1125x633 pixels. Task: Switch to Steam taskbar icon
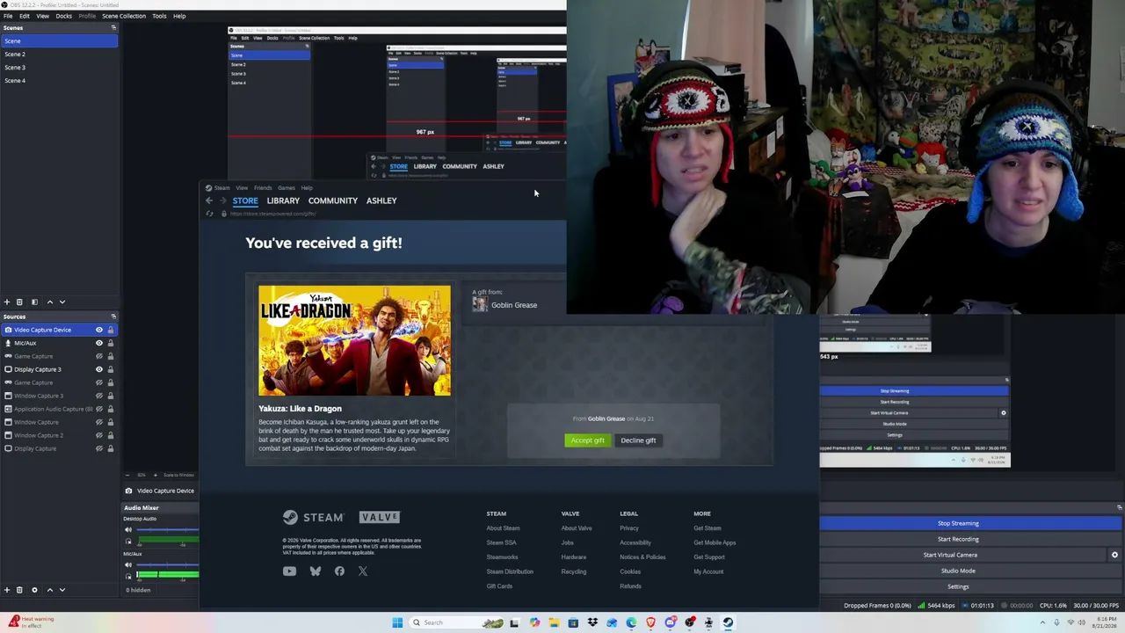coord(728,622)
